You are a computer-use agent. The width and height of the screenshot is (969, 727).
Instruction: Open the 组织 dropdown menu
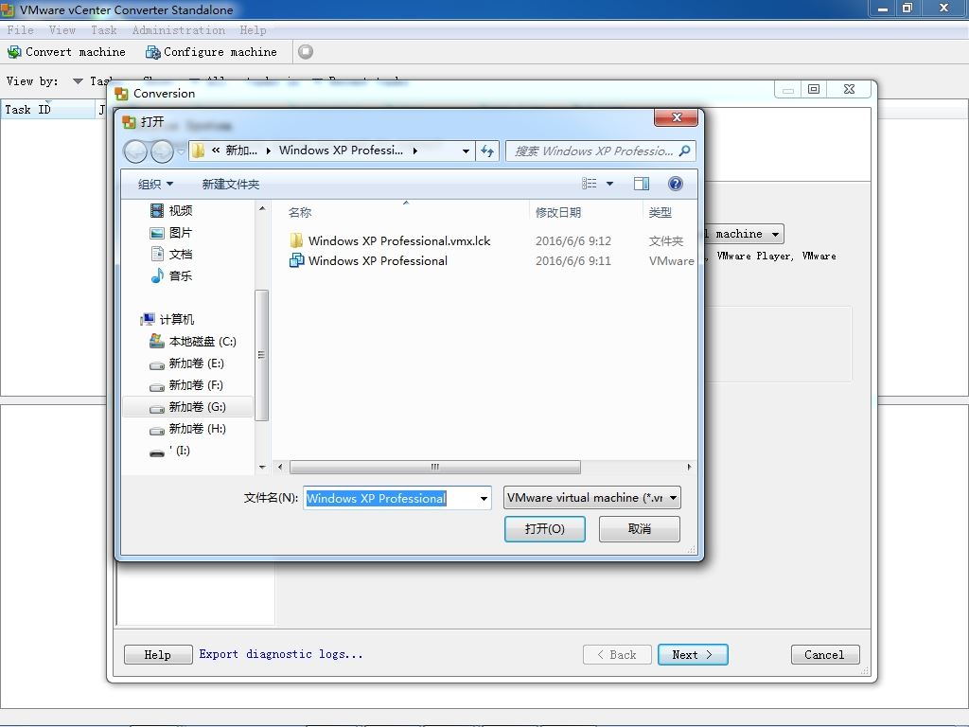pyautogui.click(x=155, y=185)
